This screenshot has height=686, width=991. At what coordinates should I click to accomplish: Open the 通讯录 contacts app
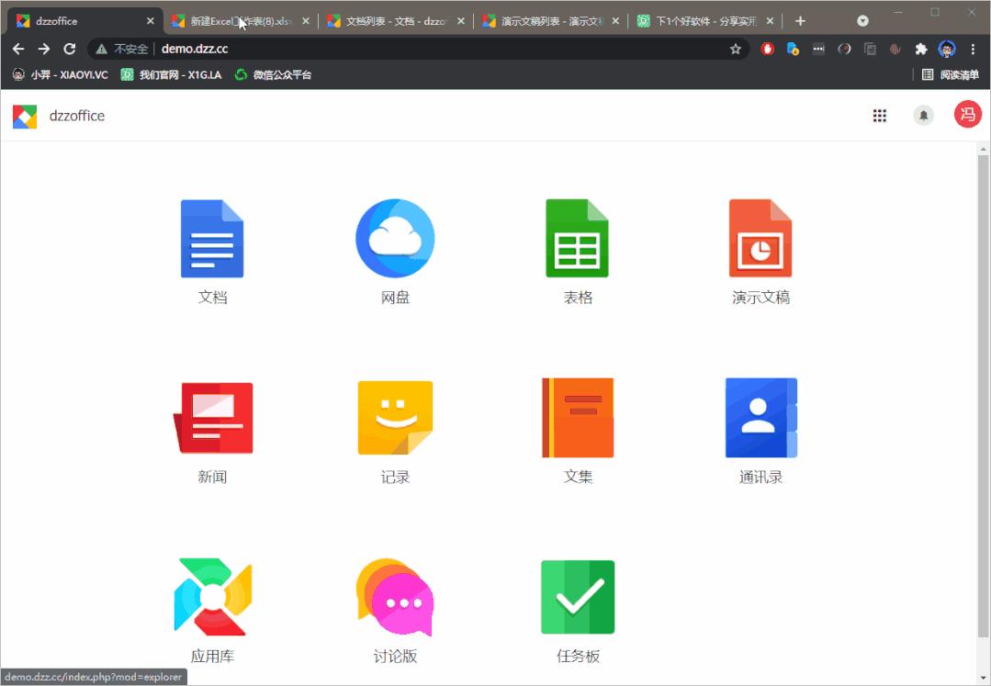click(x=760, y=417)
